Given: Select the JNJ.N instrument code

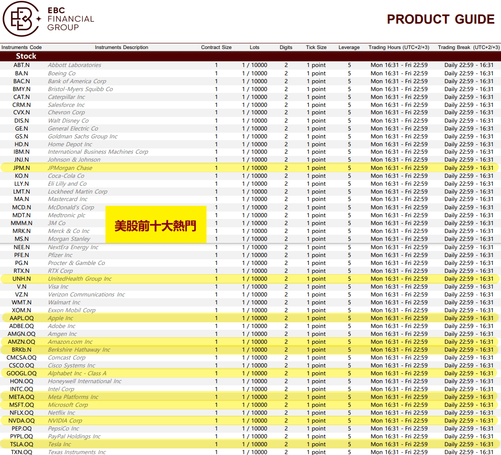Looking at the screenshot, I should (x=21, y=160).
